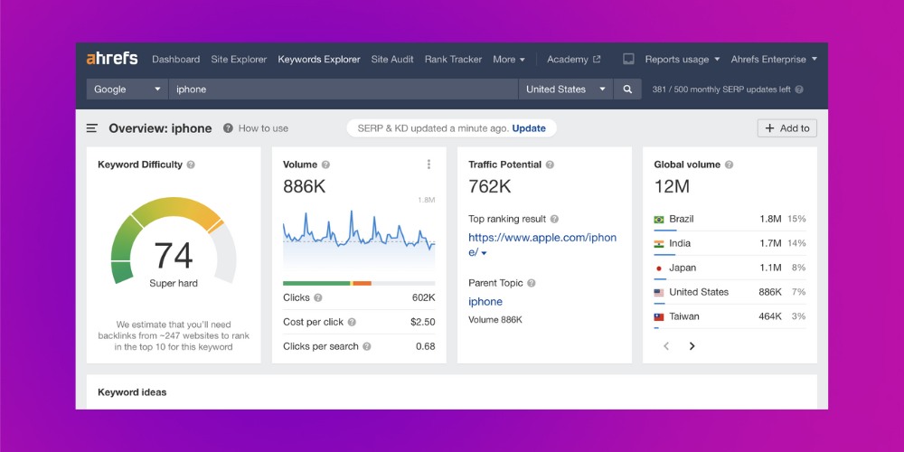This screenshot has width=904, height=452.
Task: Click Traffic Potential help icon
Action: [x=550, y=165]
